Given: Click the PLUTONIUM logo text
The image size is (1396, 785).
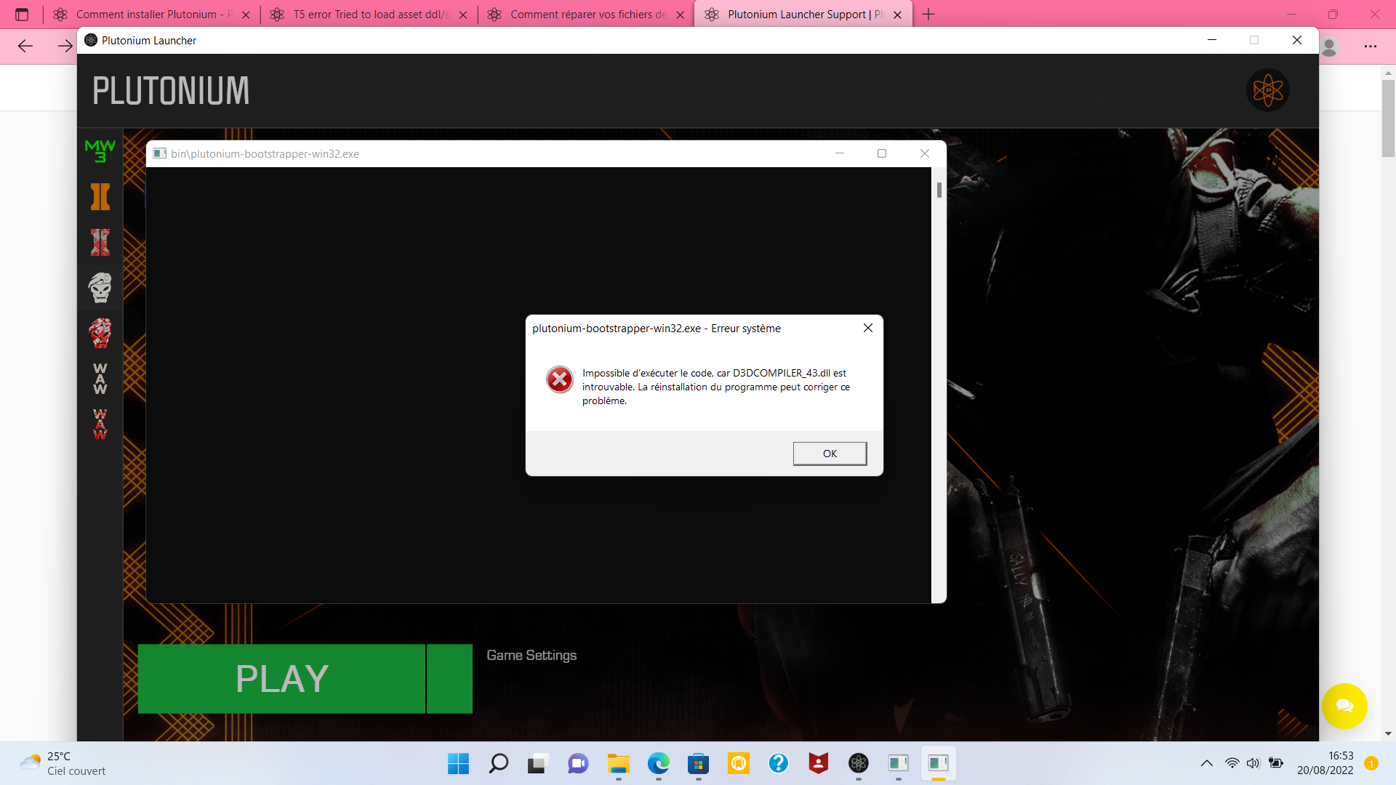Looking at the screenshot, I should (x=171, y=91).
